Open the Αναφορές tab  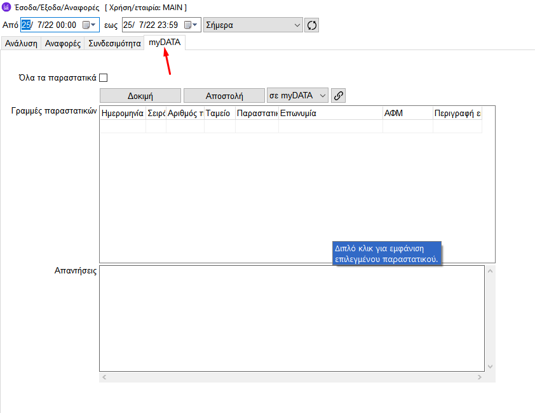pyautogui.click(x=63, y=43)
